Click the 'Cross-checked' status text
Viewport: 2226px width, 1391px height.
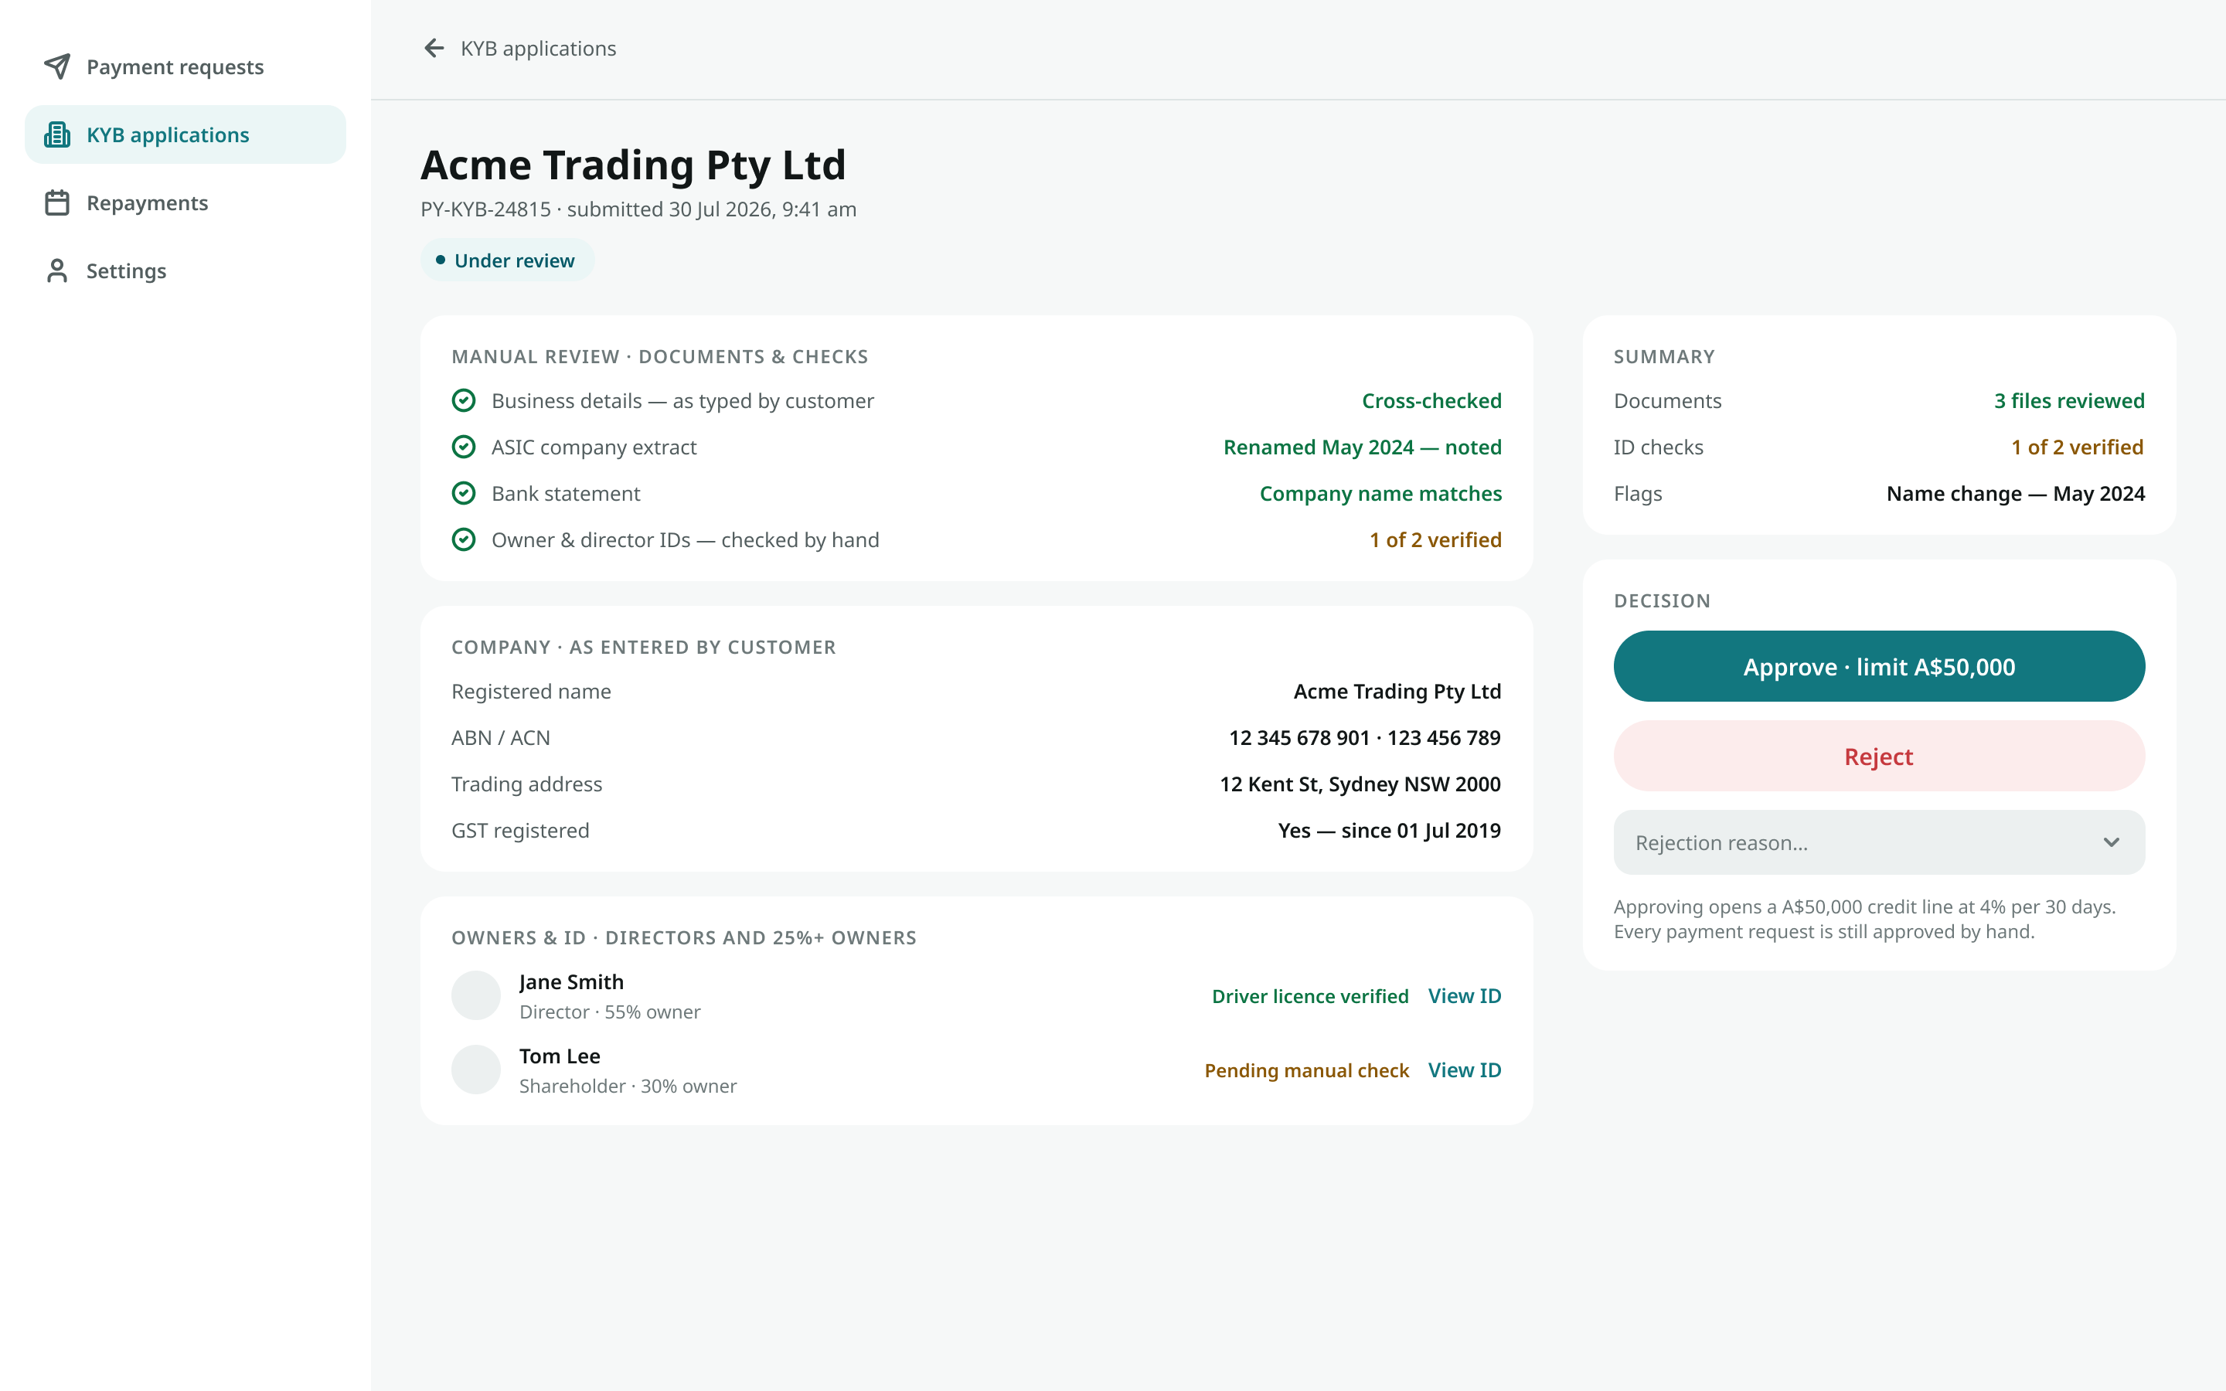(1431, 401)
